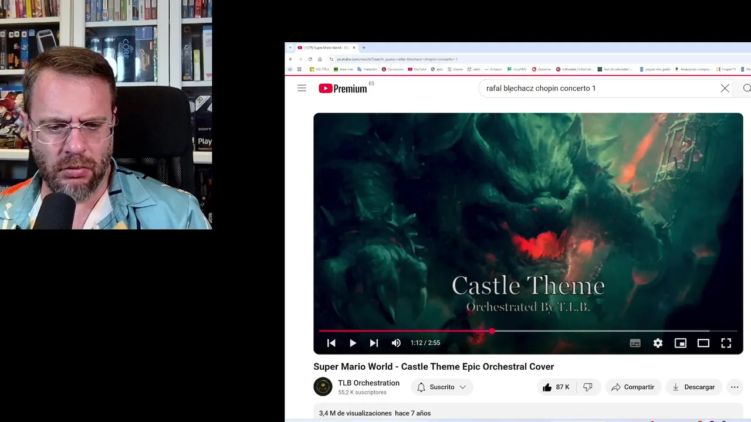Like the video with 87 K likes
The height and width of the screenshot is (422, 751).
pyautogui.click(x=557, y=387)
